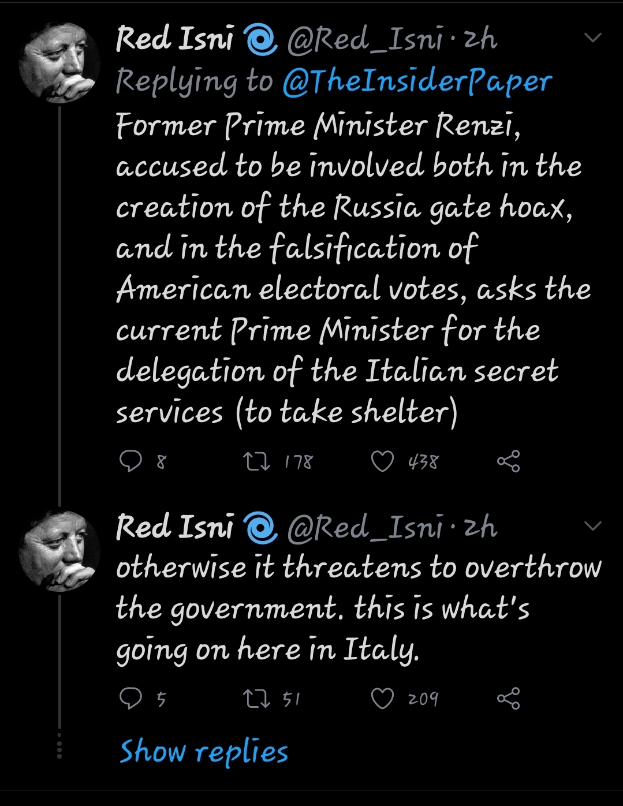This screenshot has width=623, height=806.
Task: Open Red Isni display name on first tweet
Action: pos(174,39)
